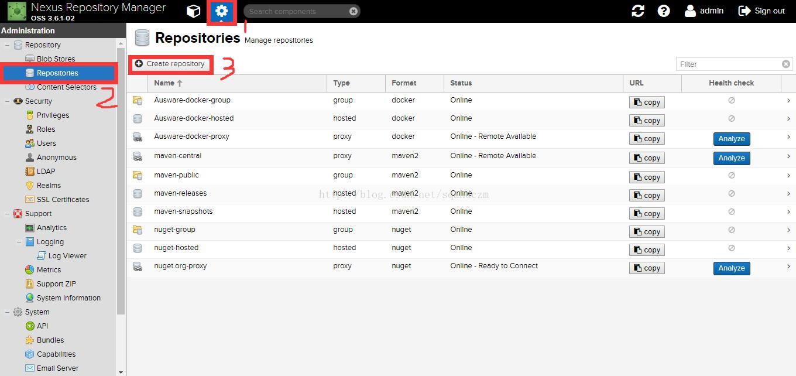Sort by Format column header
Image resolution: width=796 pixels, height=376 pixels.
pos(414,83)
